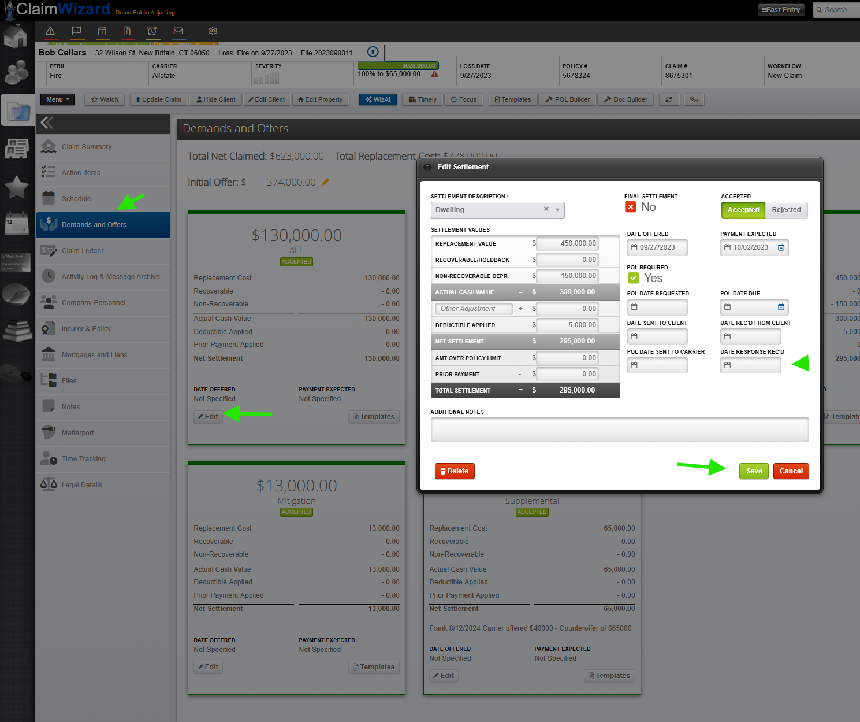
Task: Select the Rejected toggle option
Action: pos(786,210)
